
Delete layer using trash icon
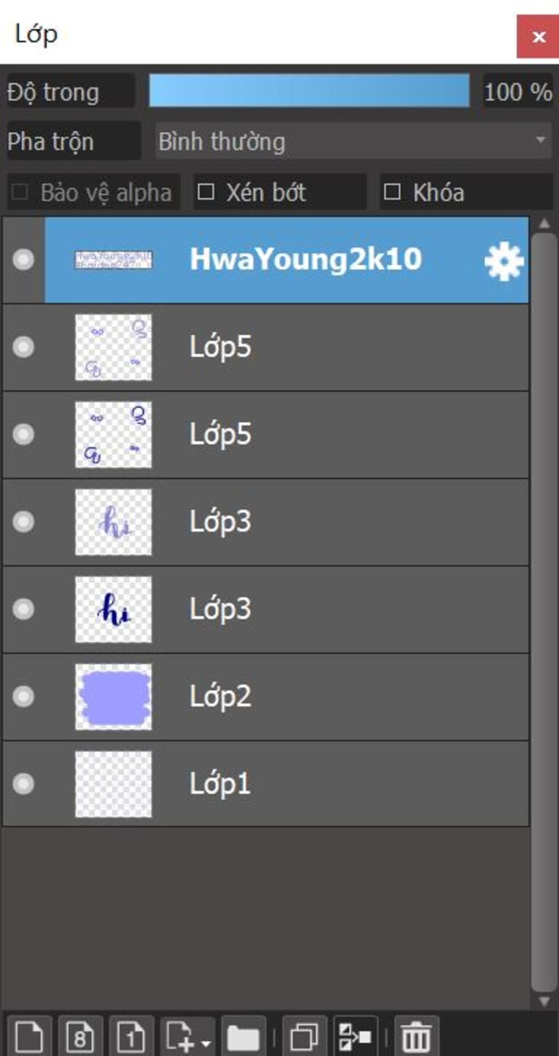[417, 1036]
